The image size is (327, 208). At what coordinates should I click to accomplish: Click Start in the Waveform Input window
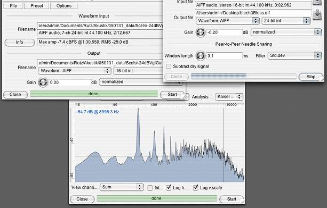(x=172, y=95)
